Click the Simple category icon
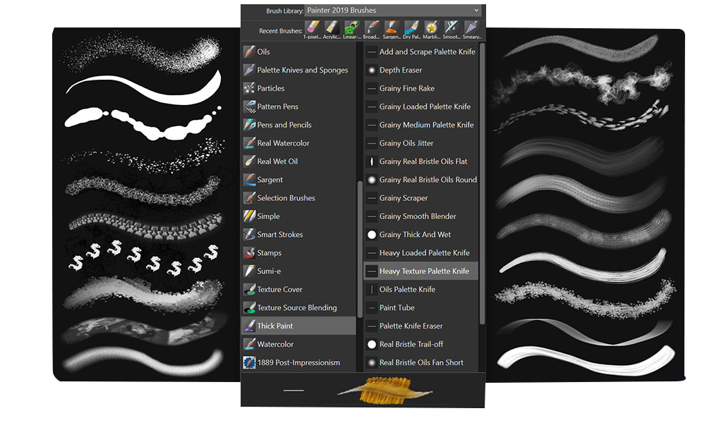This screenshot has width=726, height=442. [x=249, y=216]
